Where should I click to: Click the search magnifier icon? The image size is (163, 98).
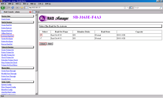[x=161, y=8]
